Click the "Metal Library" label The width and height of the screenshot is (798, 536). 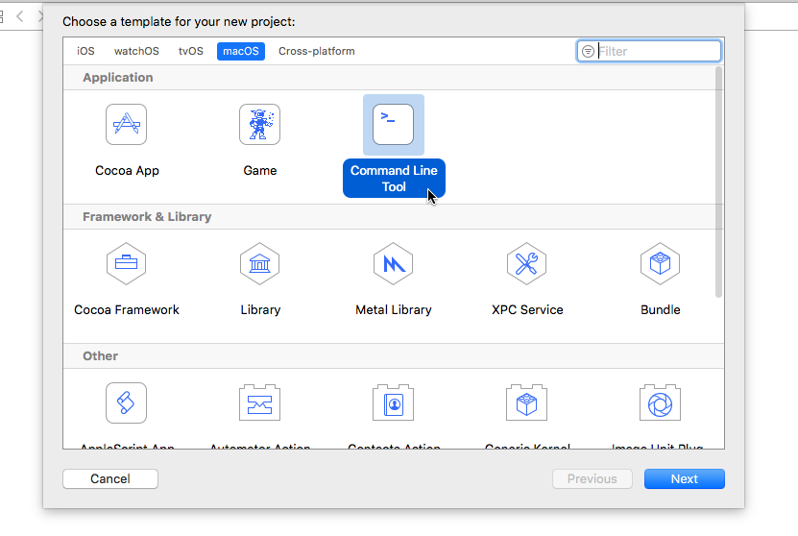[394, 310]
